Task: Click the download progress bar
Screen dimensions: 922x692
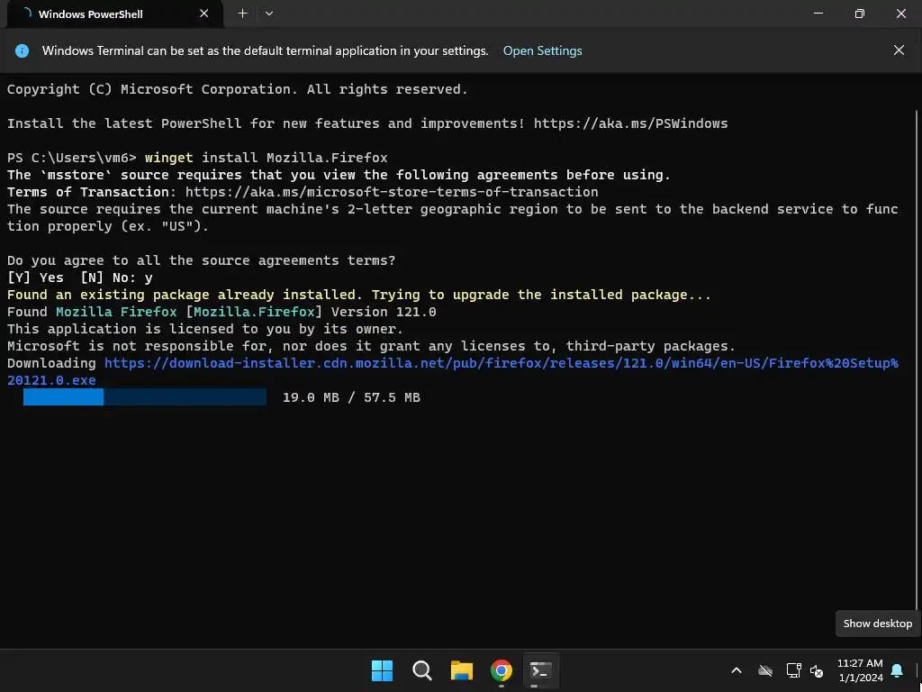Action: point(145,397)
